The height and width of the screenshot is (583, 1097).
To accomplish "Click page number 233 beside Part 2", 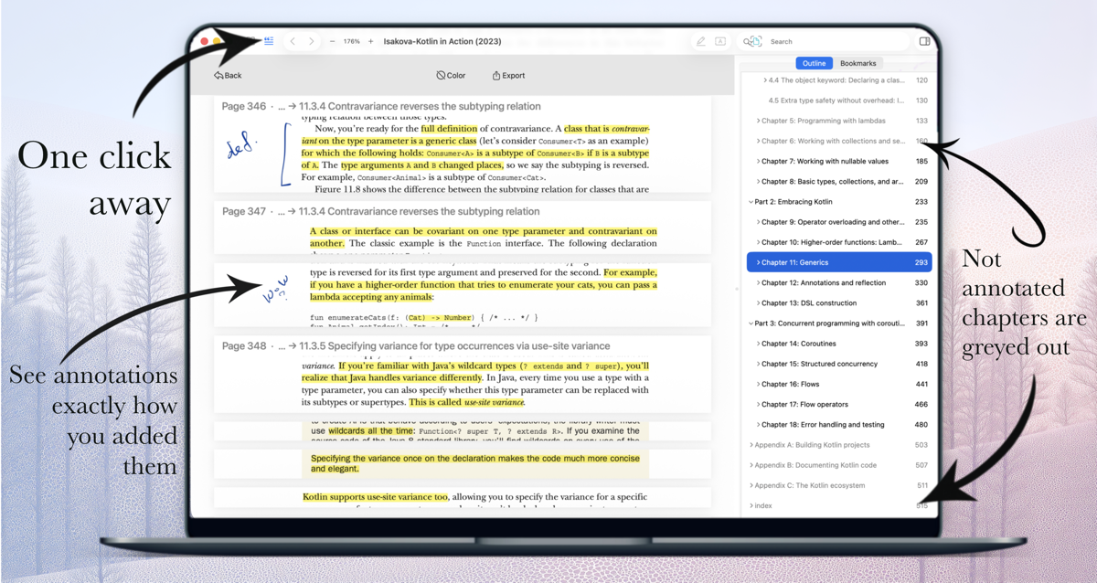I will 921,202.
